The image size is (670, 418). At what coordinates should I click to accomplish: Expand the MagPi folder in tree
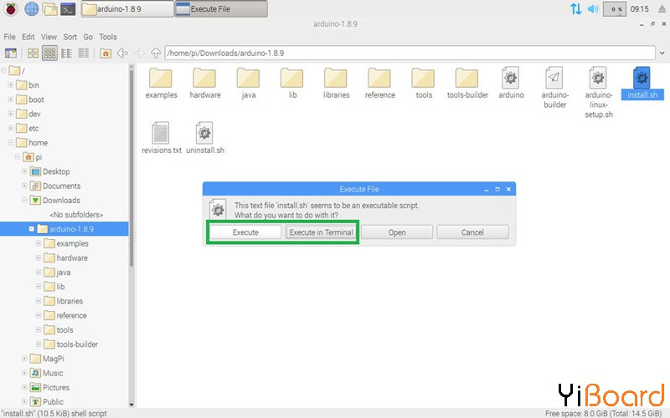(24, 359)
